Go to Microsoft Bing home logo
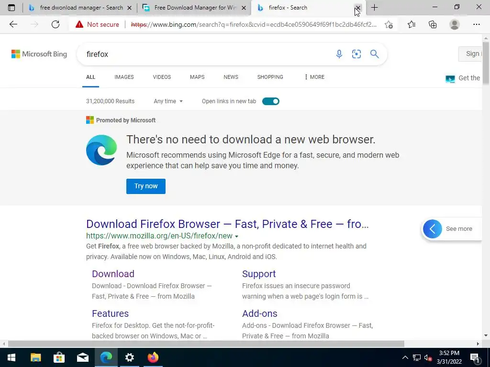The height and width of the screenshot is (367, 490). point(39,54)
